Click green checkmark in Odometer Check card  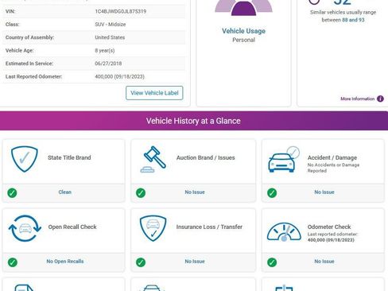point(272,262)
